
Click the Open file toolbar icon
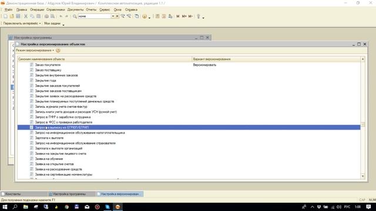(12, 16)
